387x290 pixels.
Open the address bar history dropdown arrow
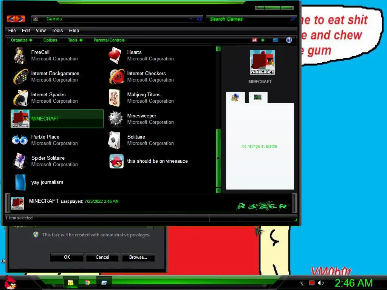coord(191,19)
